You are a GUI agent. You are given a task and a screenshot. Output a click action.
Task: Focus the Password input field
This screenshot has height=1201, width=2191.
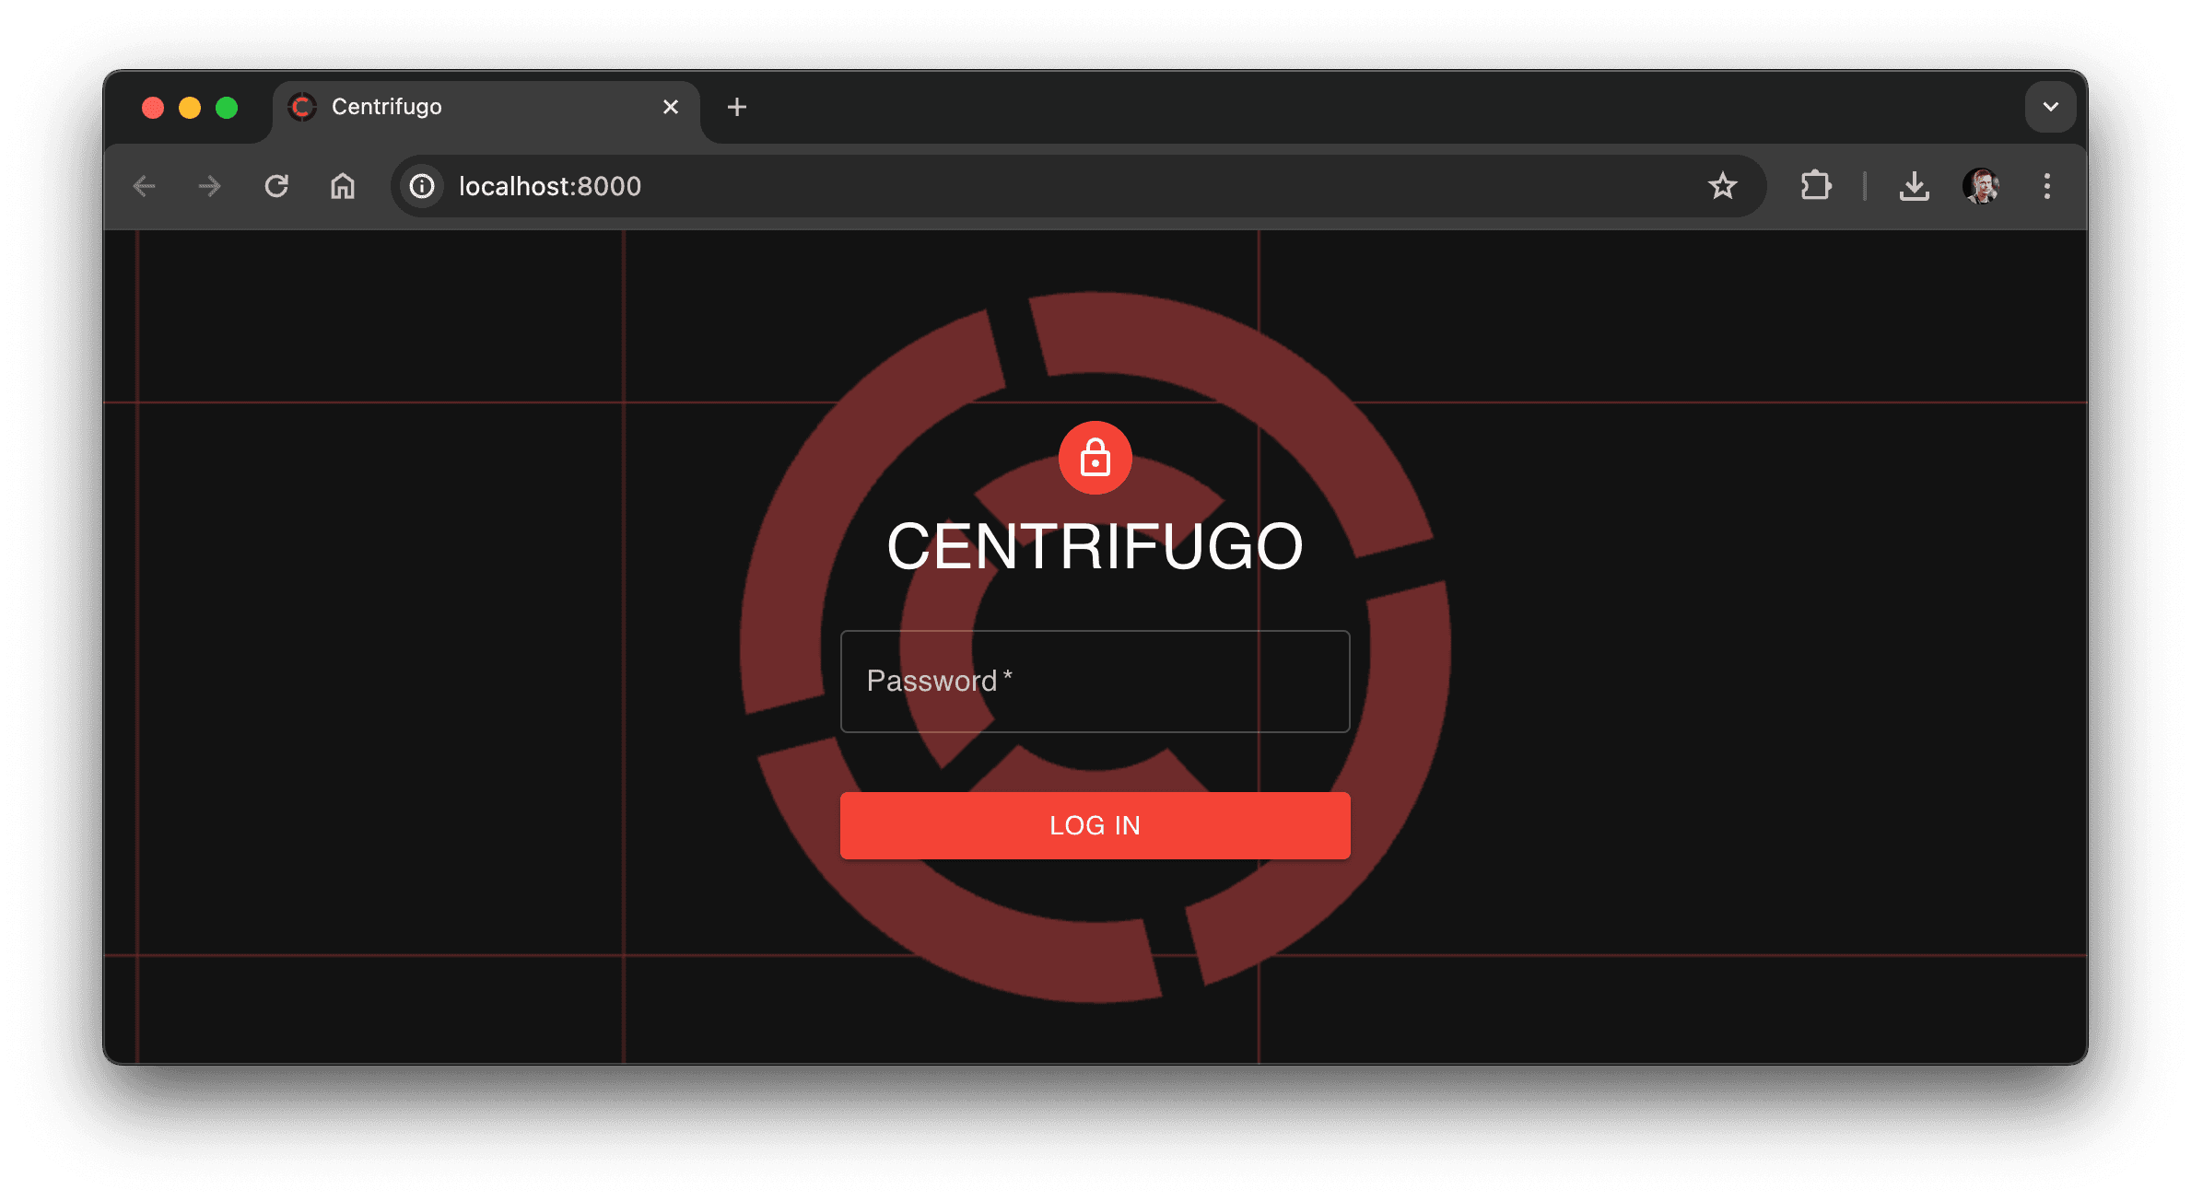(1095, 682)
